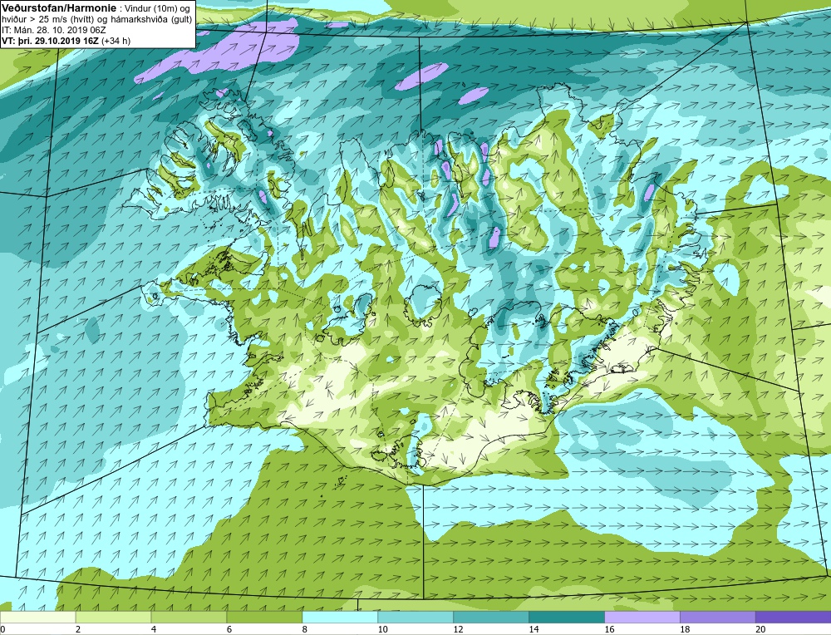Click the 16–18 m/s lavender legend swatch

[x=642, y=617]
